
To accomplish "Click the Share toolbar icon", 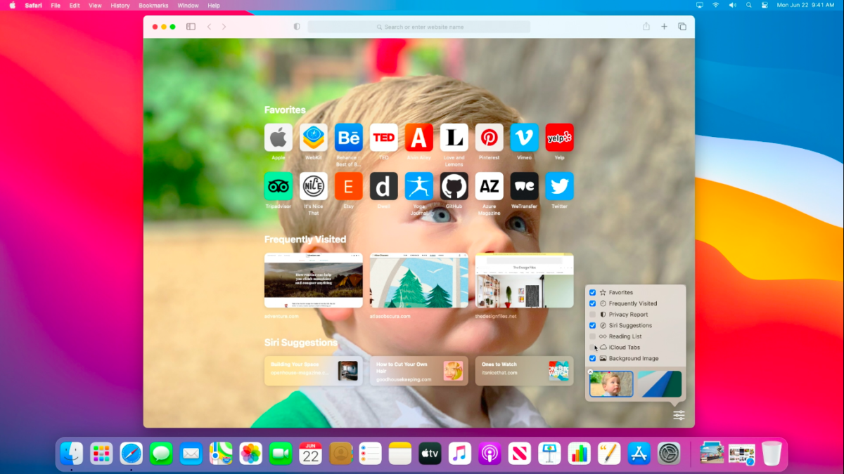I will pyautogui.click(x=646, y=27).
